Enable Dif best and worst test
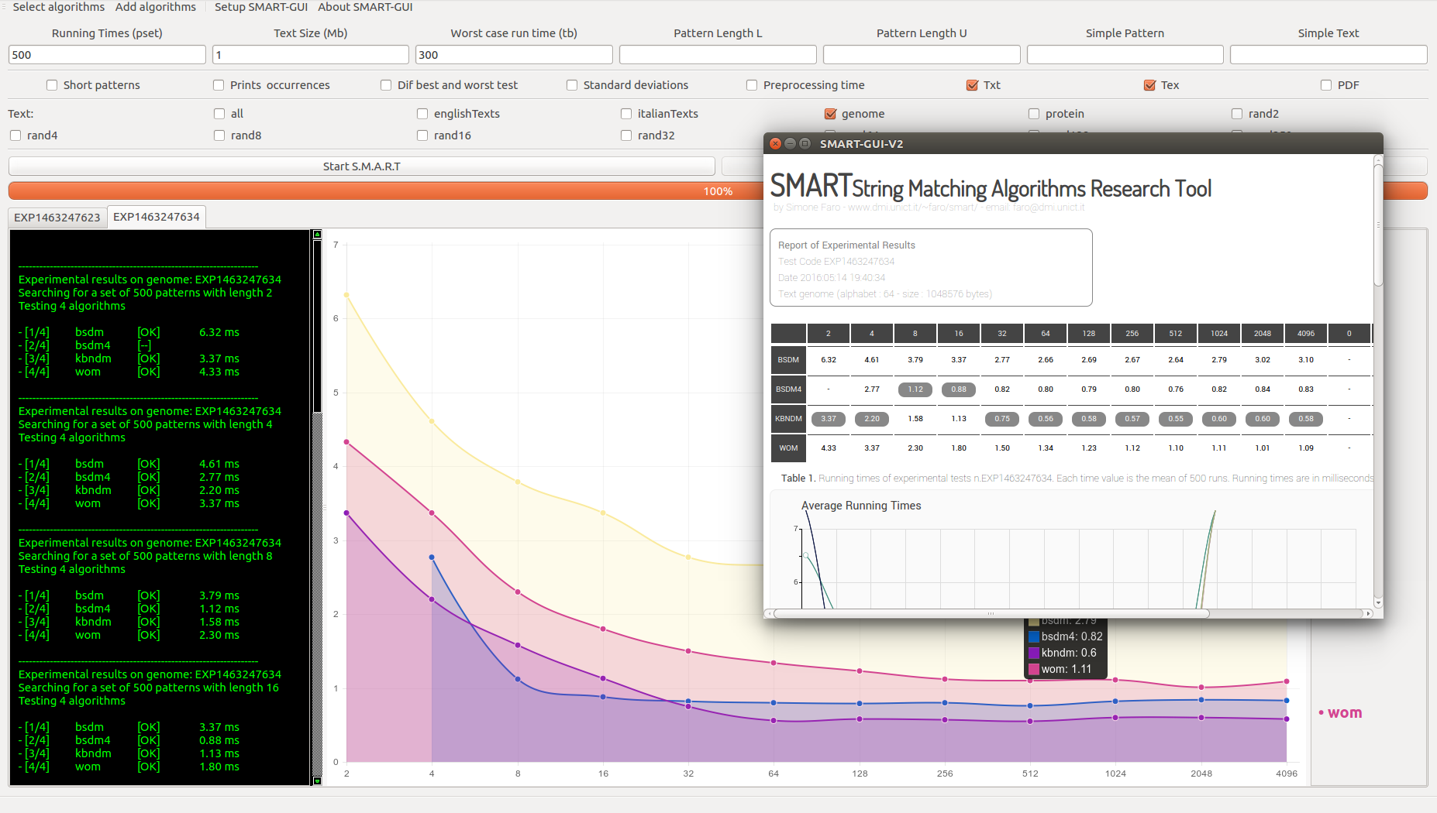 pyautogui.click(x=386, y=85)
